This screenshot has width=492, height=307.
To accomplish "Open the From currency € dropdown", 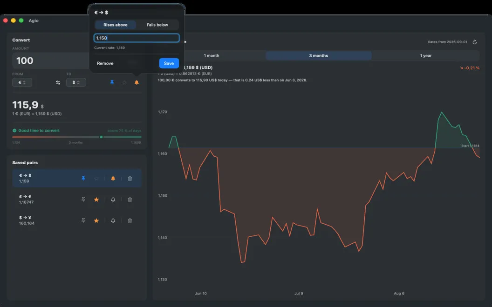I will tap(22, 82).
